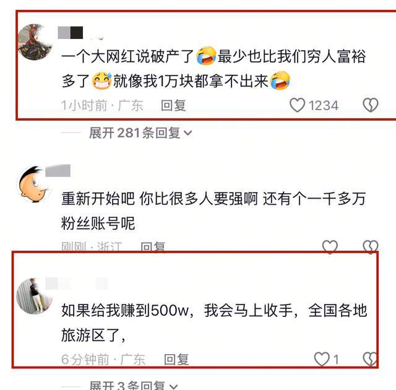Open username of first commenter
The image size is (396, 390).
coord(71,33)
